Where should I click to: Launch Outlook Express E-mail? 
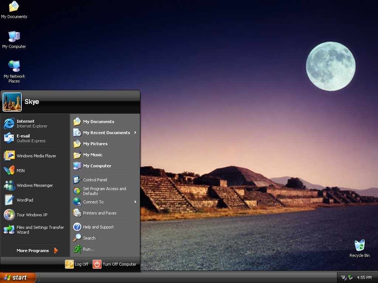click(x=26, y=138)
